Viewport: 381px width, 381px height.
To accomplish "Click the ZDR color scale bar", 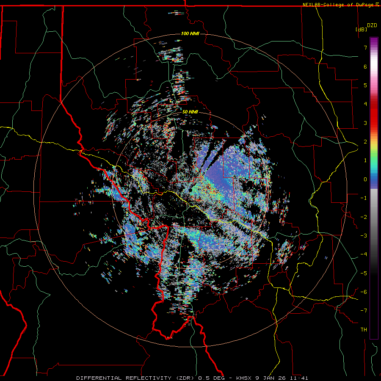I will (x=374, y=188).
